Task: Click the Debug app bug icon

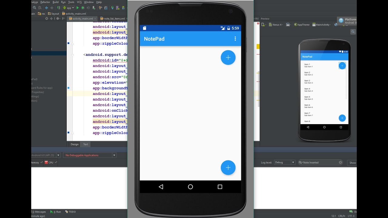Action: click(83, 8)
